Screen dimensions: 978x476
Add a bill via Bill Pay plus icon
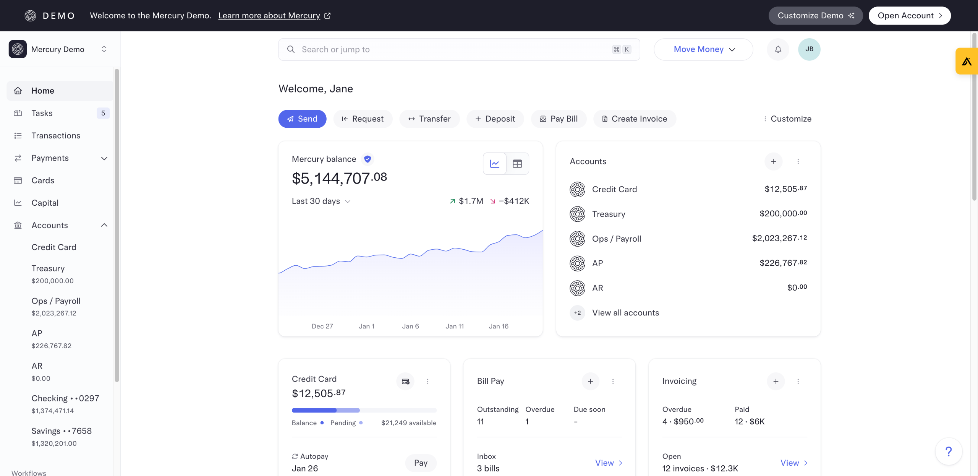[590, 381]
